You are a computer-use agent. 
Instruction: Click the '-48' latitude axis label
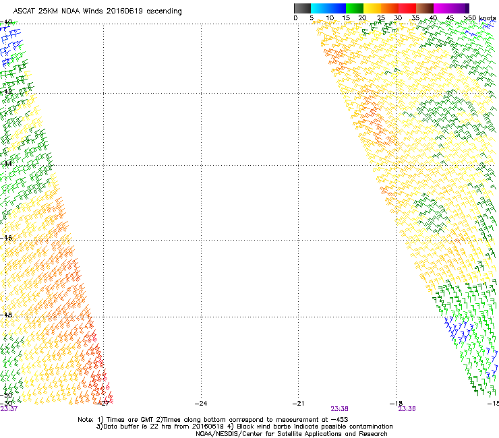click(6, 315)
